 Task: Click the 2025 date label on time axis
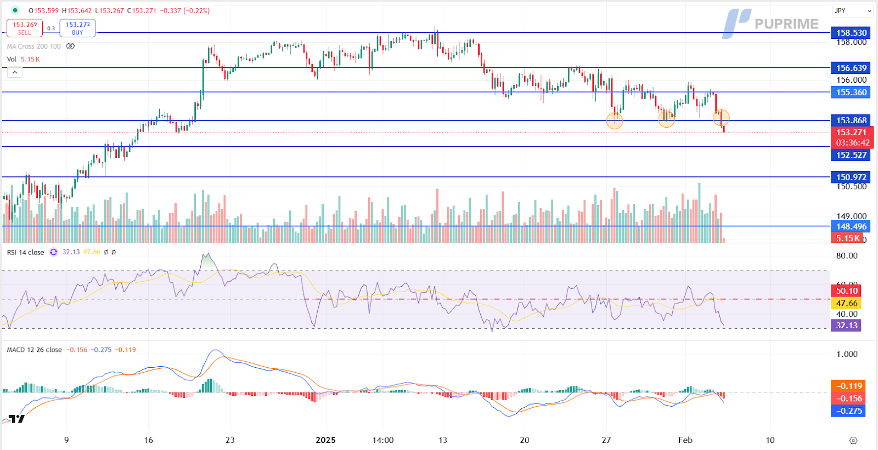click(325, 440)
